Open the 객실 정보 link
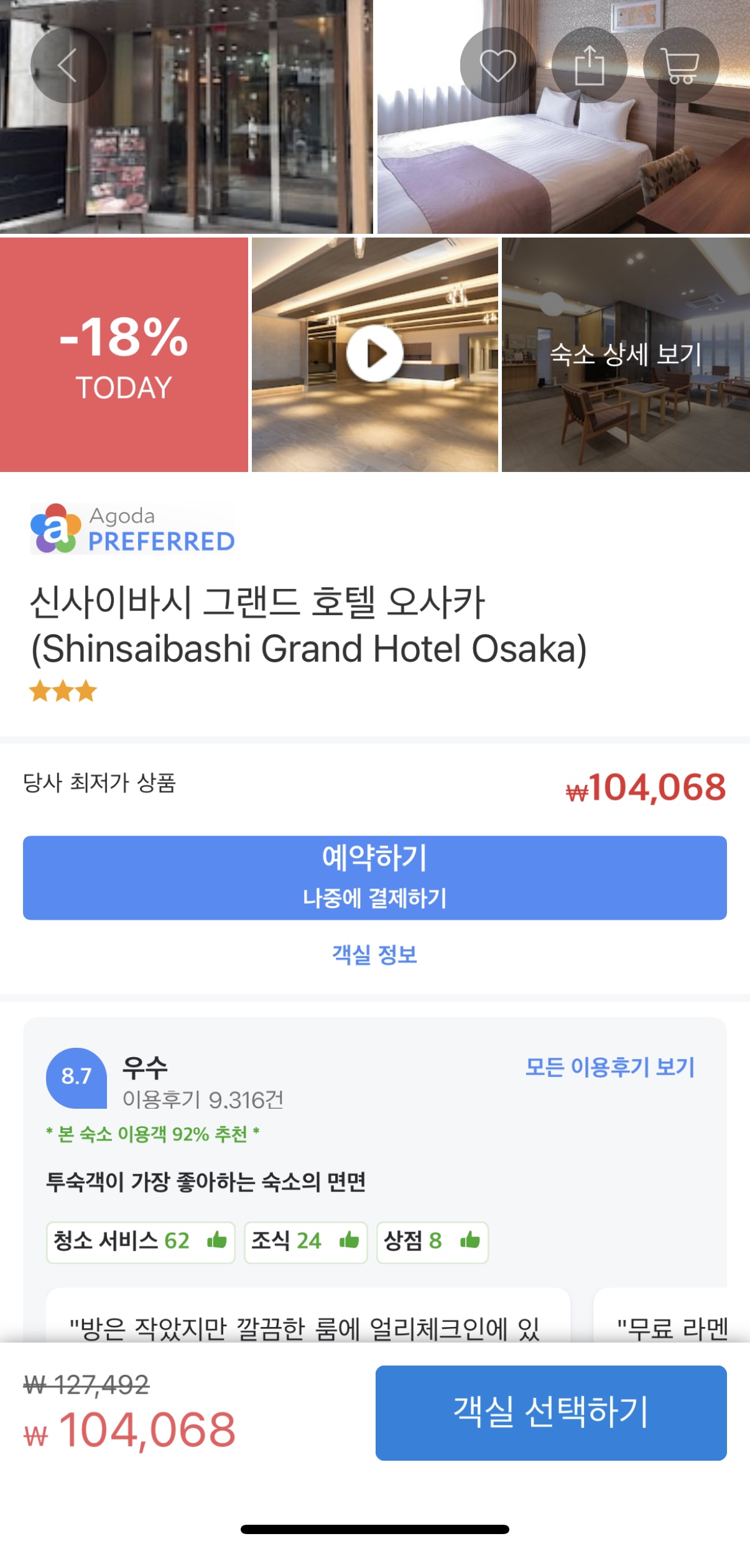The height and width of the screenshot is (1549, 750). tap(374, 954)
